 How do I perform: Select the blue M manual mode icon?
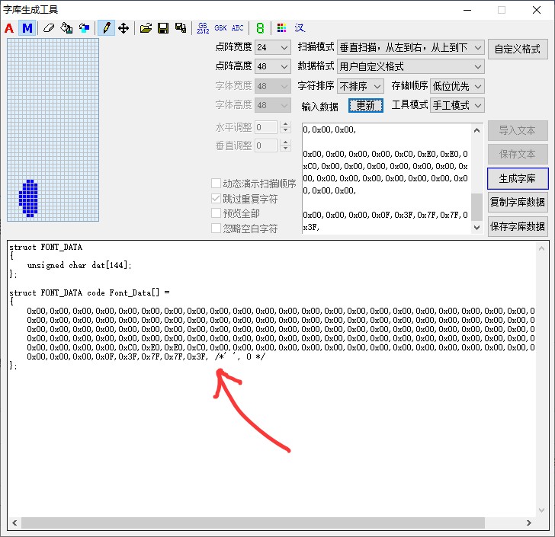27,28
